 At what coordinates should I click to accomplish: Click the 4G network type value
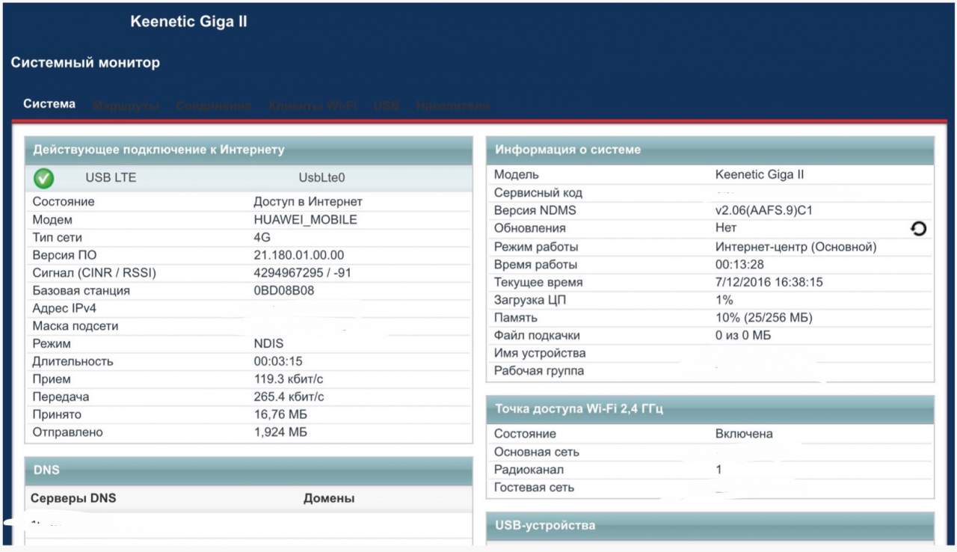click(x=262, y=237)
